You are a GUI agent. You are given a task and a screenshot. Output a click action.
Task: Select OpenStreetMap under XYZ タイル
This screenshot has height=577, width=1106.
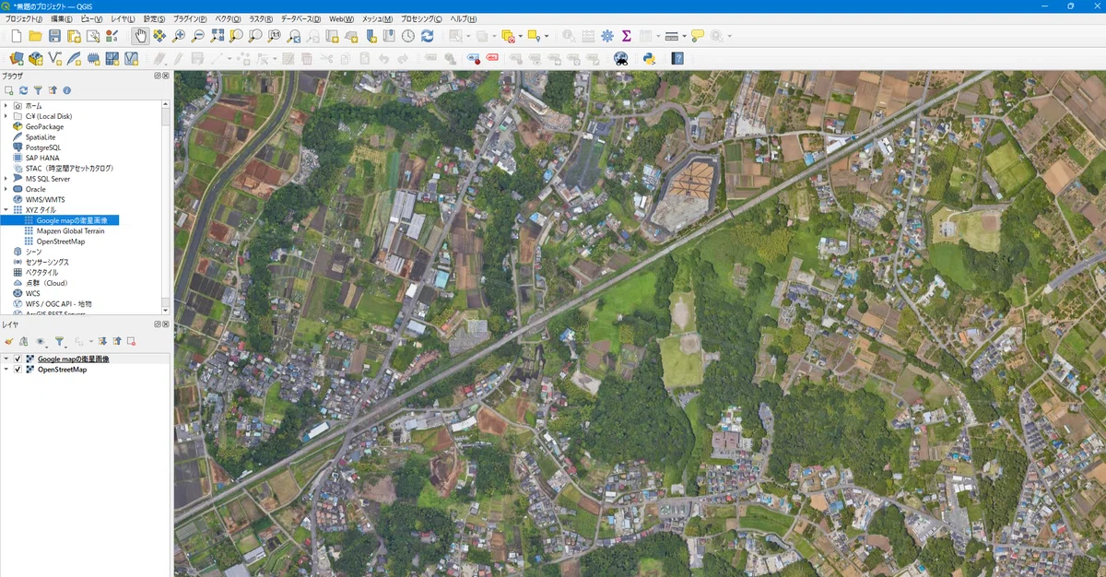click(x=60, y=241)
